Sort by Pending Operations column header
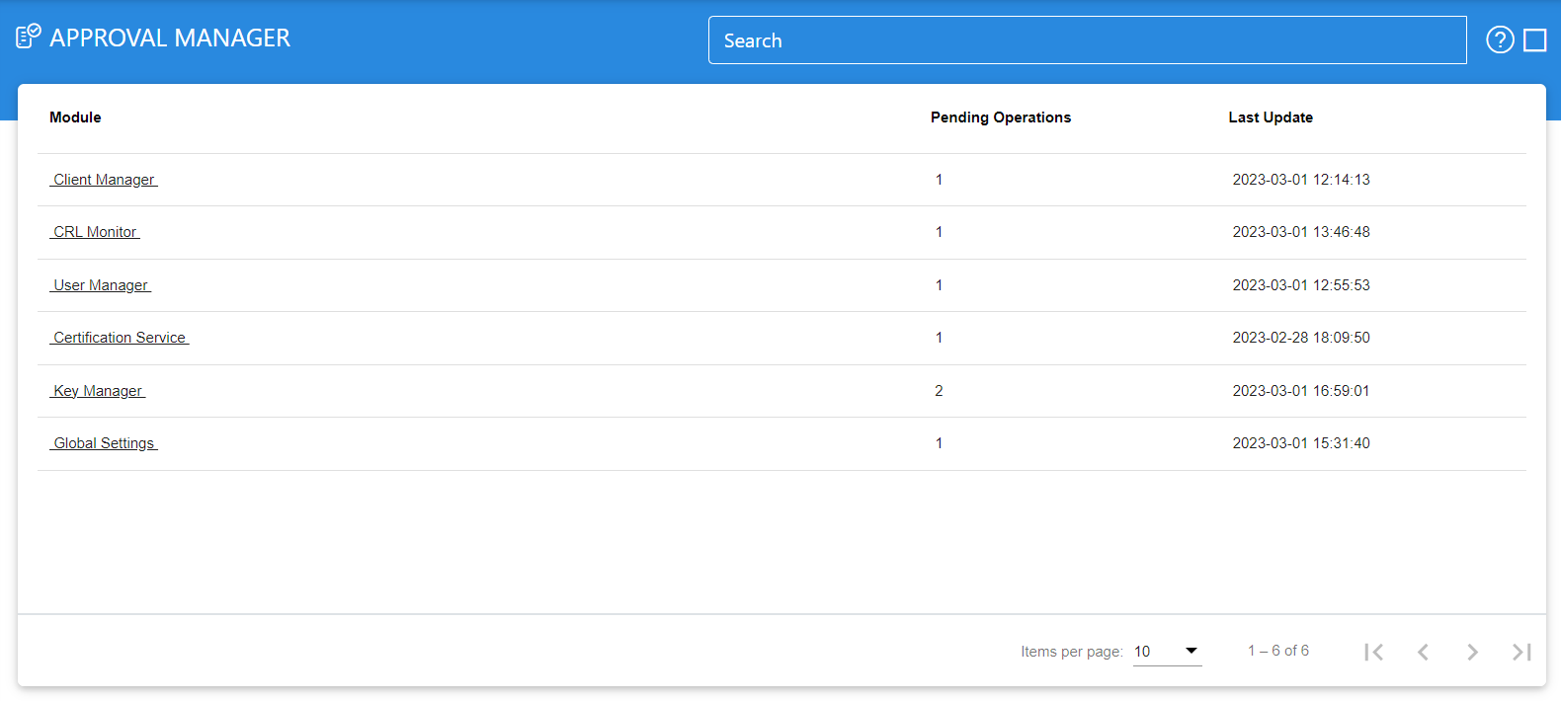Image resolution: width=1561 pixels, height=701 pixels. [1000, 117]
